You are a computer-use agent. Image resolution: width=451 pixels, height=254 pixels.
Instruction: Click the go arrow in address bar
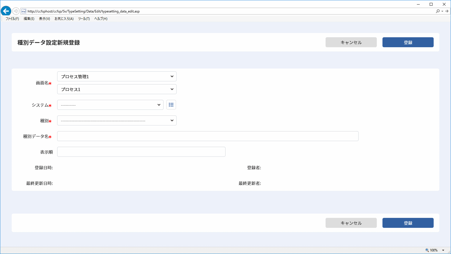point(447,11)
